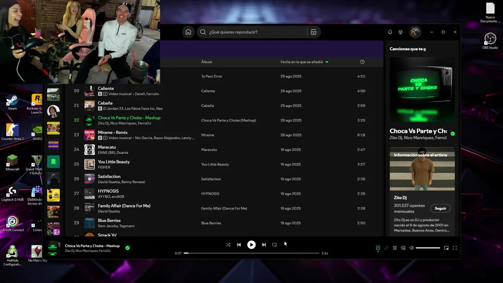The image size is (503, 283).
Task: Open Ubisoft Connect desktop shortcut
Action: click(13, 223)
